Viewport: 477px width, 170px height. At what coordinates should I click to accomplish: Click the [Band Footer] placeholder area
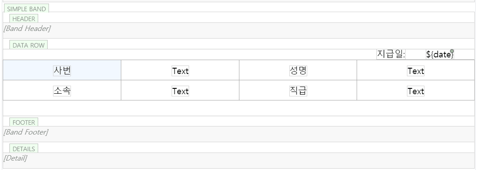pyautogui.click(x=238, y=134)
